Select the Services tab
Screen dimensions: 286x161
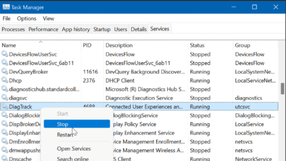coord(159,29)
